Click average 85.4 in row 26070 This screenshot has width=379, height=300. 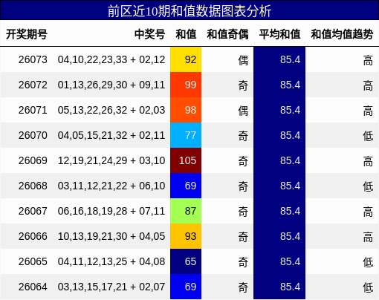tap(290, 135)
